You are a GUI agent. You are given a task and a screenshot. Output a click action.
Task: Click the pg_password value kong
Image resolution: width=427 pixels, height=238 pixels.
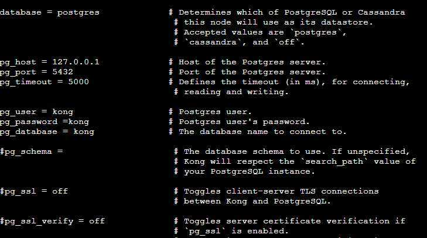78,122
